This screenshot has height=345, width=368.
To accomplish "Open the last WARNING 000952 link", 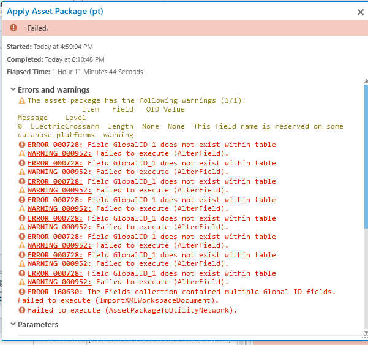I will coord(59,282).
